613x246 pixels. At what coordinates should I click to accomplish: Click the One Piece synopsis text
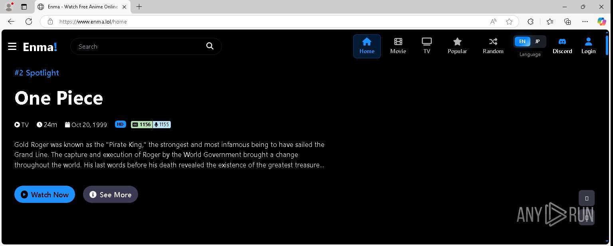[x=169, y=155]
